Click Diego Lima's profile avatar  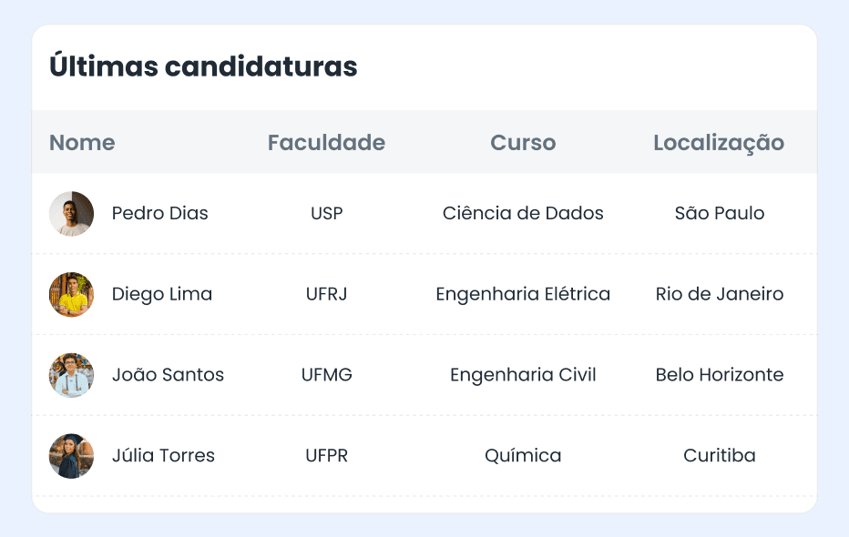click(71, 294)
